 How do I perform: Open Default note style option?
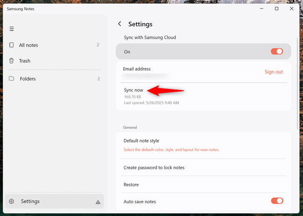pos(141,141)
